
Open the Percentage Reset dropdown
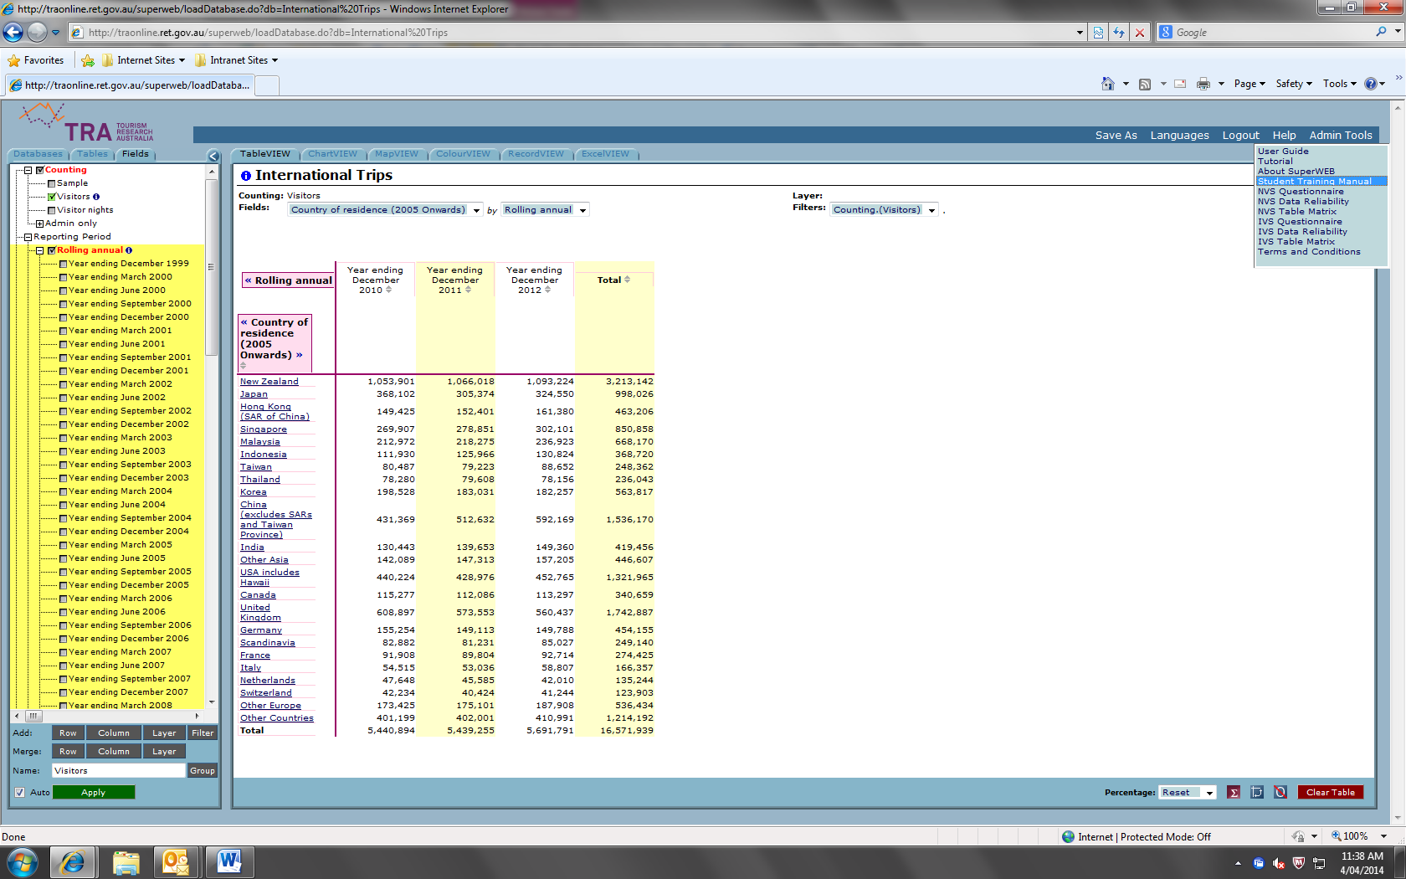click(x=1209, y=793)
